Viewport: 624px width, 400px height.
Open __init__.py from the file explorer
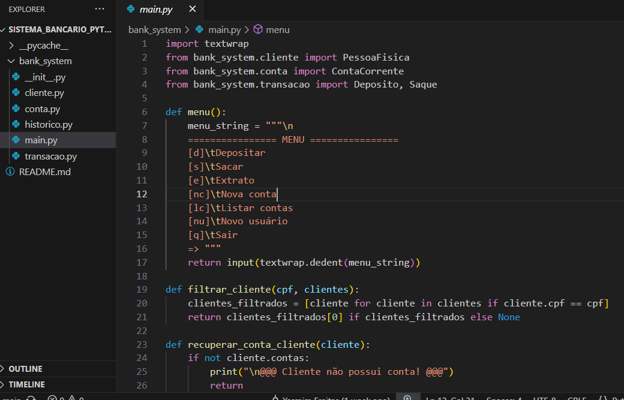[45, 77]
